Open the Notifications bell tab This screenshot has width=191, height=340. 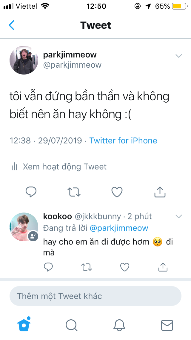(119, 325)
